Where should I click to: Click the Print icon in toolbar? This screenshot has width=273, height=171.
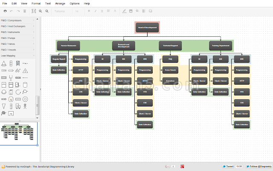click(5, 11)
